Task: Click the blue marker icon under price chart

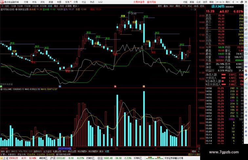Action: 60,86
